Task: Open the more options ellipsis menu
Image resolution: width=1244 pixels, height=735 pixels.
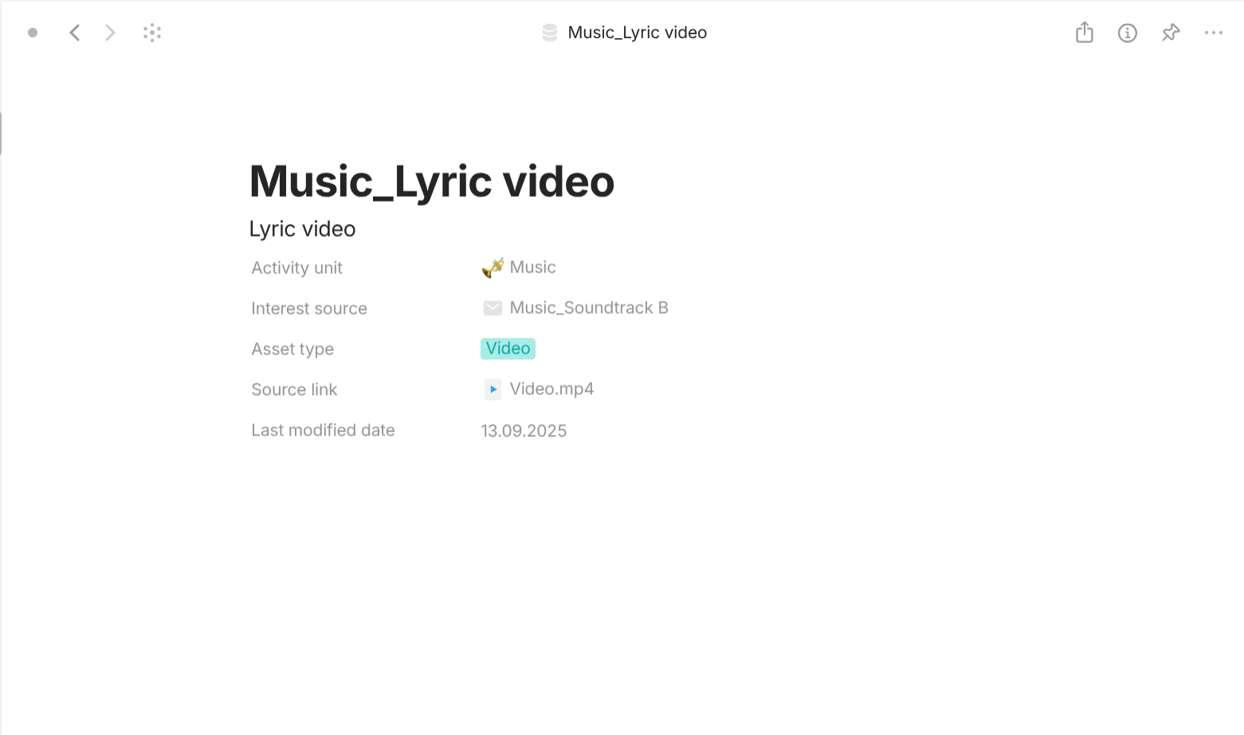Action: pyautogui.click(x=1214, y=33)
